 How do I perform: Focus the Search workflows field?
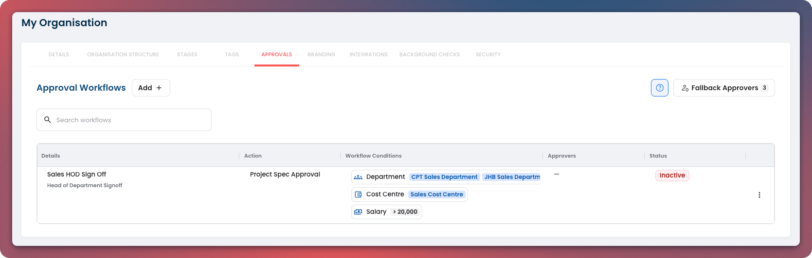pyautogui.click(x=124, y=120)
